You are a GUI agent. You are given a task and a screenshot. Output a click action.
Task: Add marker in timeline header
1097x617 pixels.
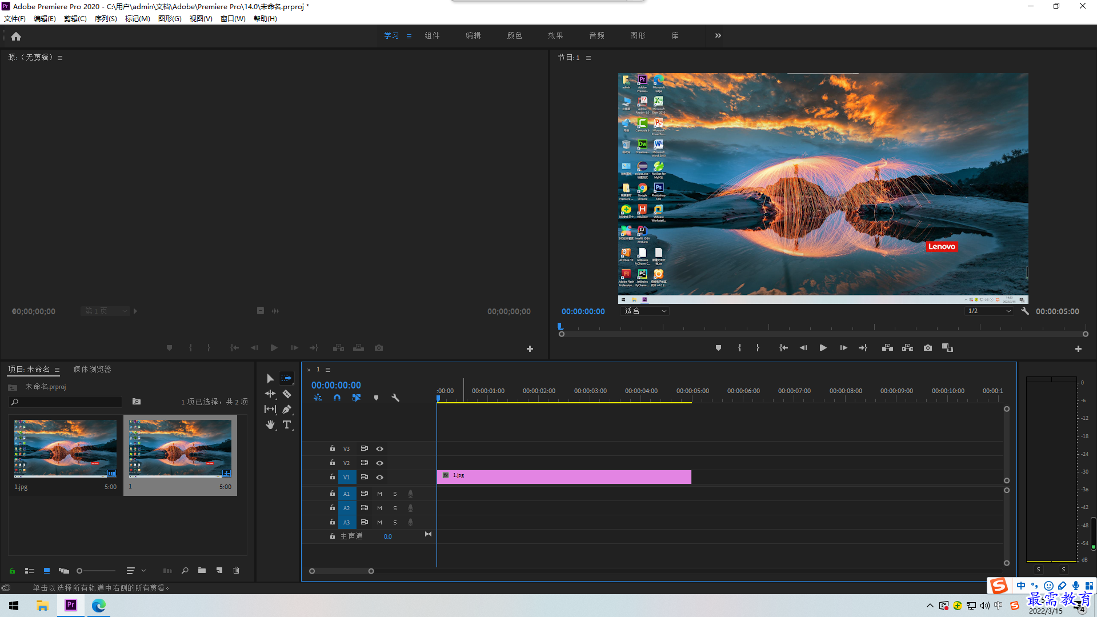pos(376,398)
